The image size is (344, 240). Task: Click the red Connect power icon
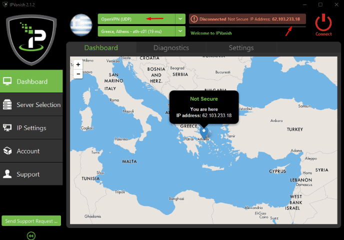(x=323, y=22)
